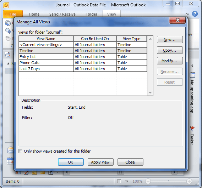Select the Phone Calls view row

tap(83, 63)
